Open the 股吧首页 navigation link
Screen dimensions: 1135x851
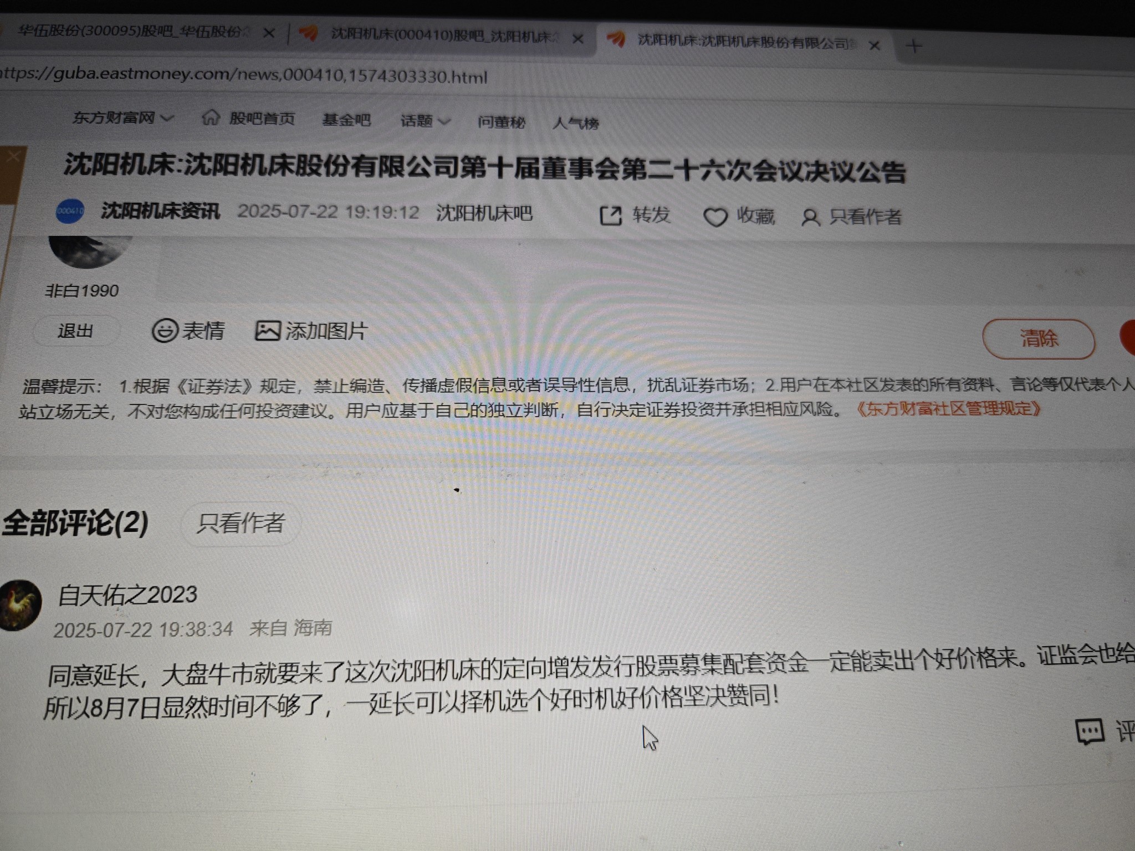click(x=262, y=119)
